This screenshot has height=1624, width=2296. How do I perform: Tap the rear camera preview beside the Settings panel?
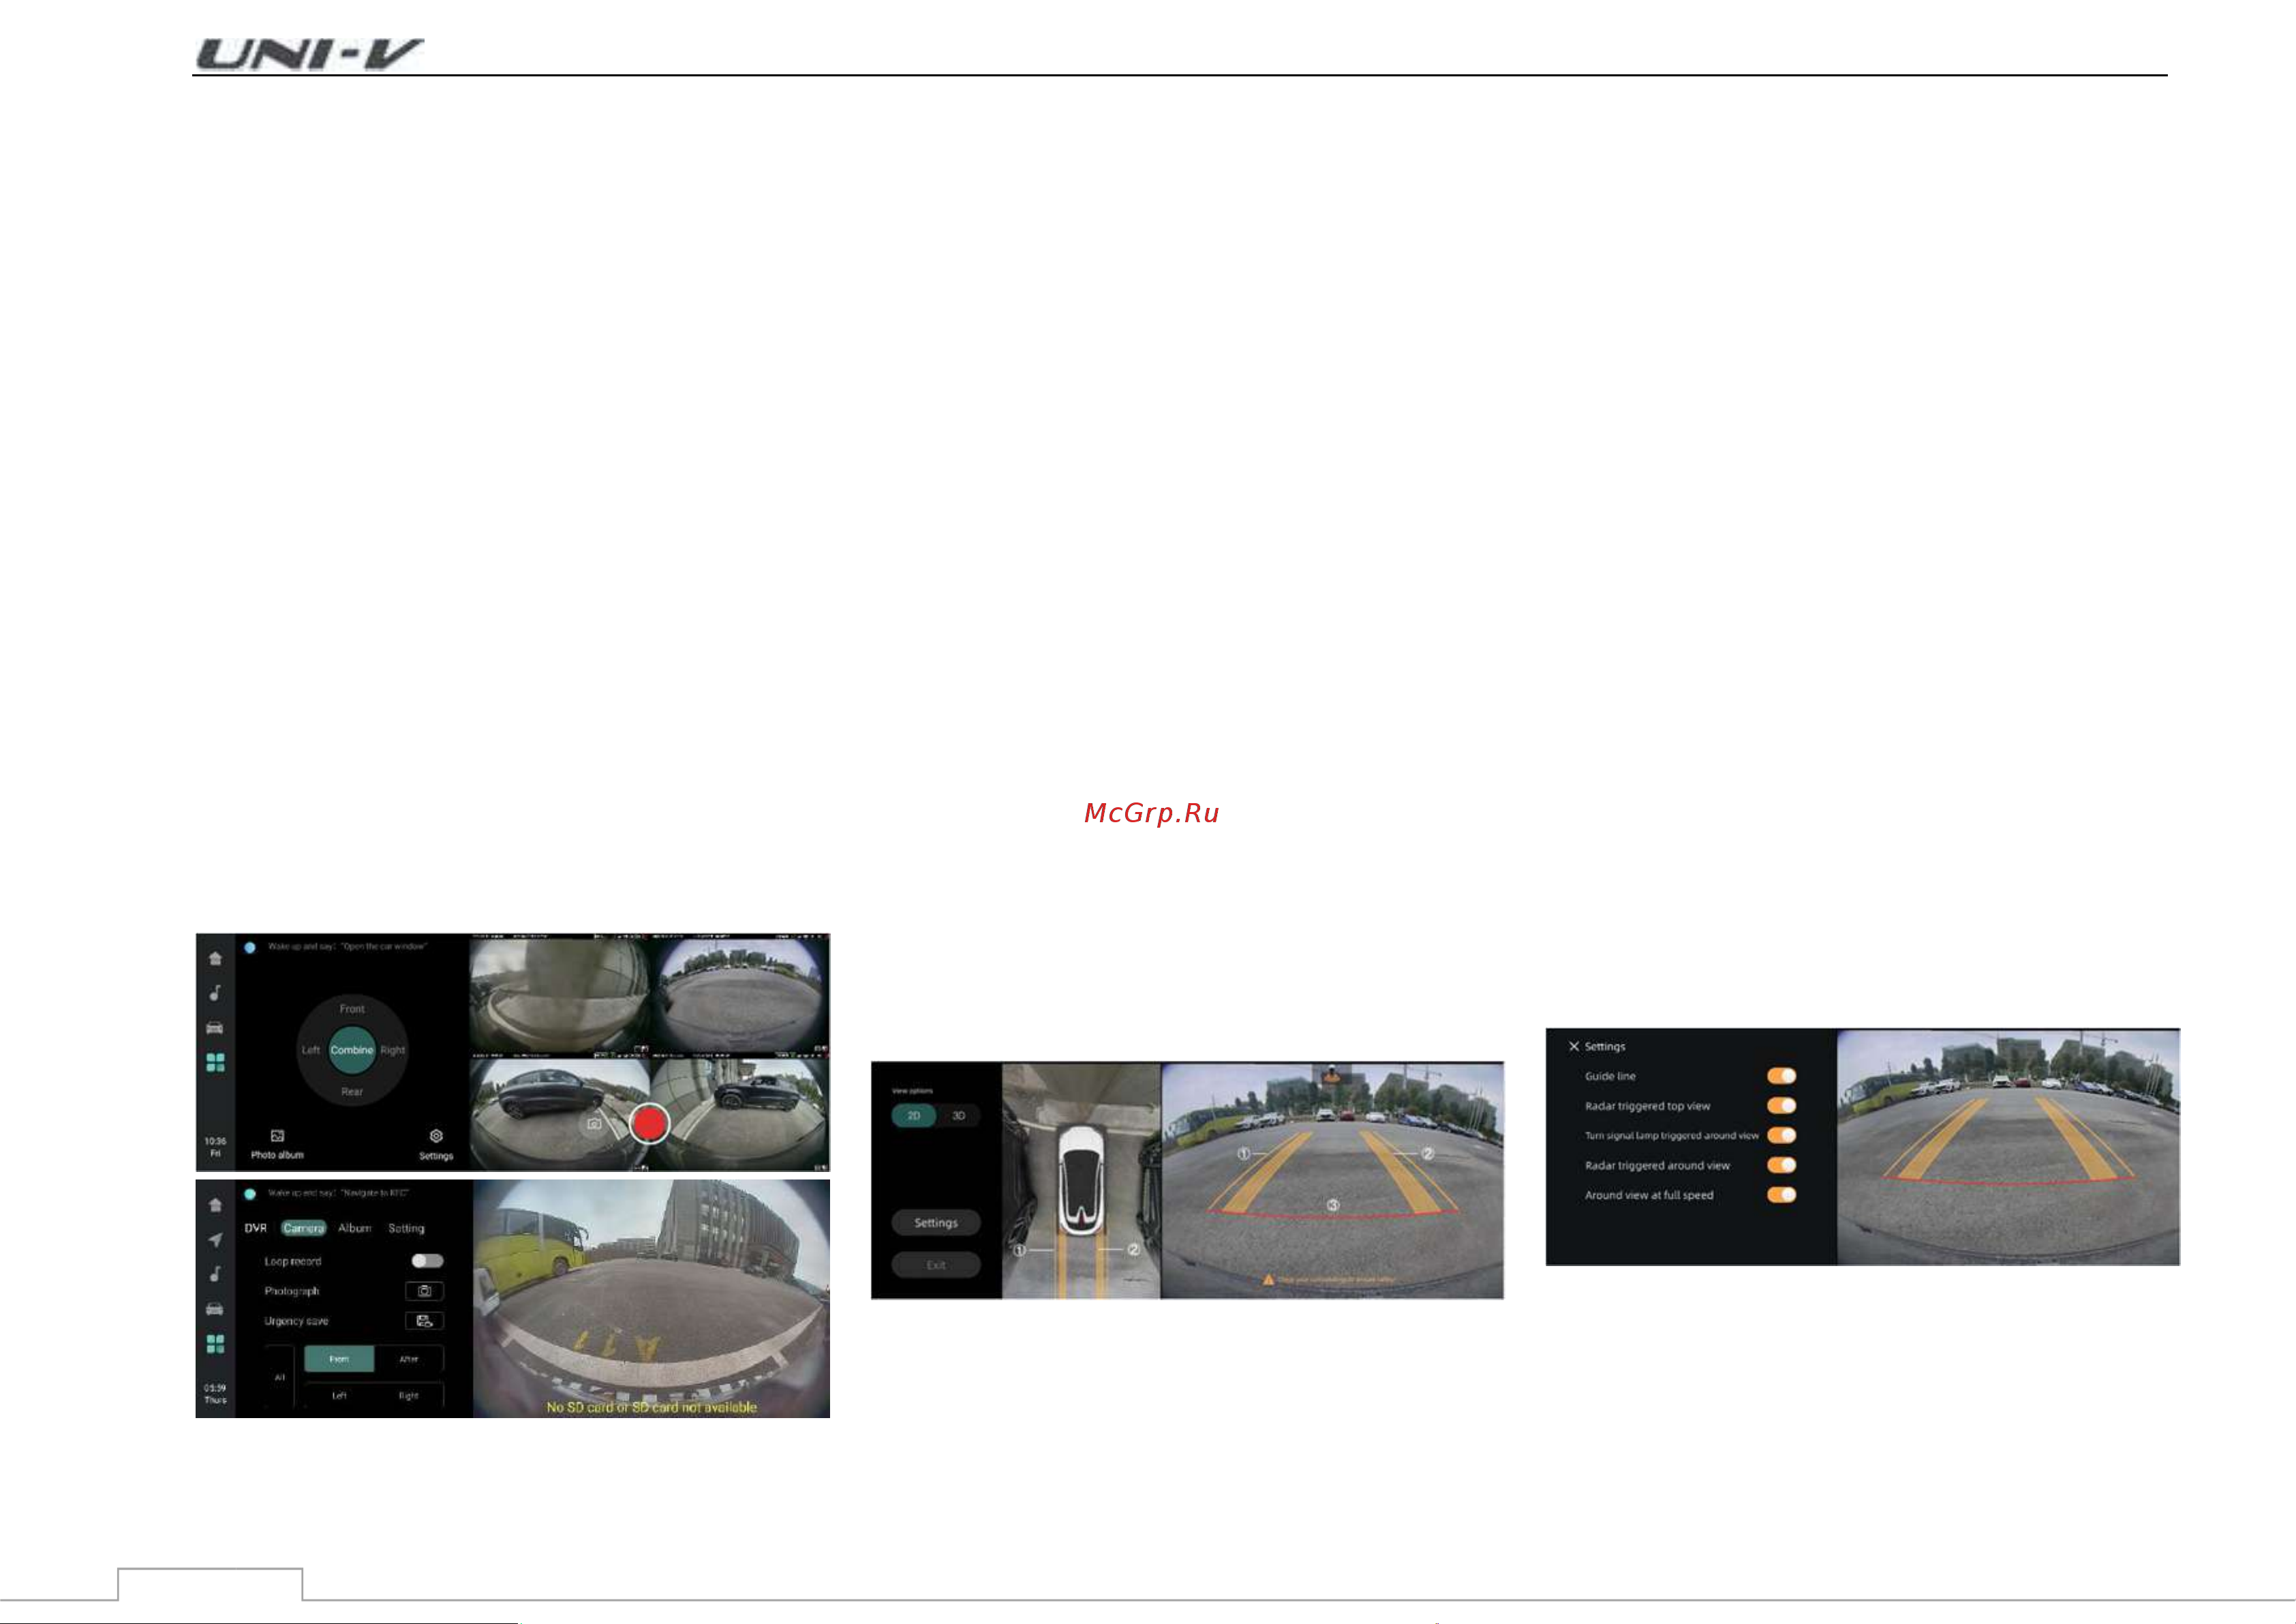[2008, 1147]
